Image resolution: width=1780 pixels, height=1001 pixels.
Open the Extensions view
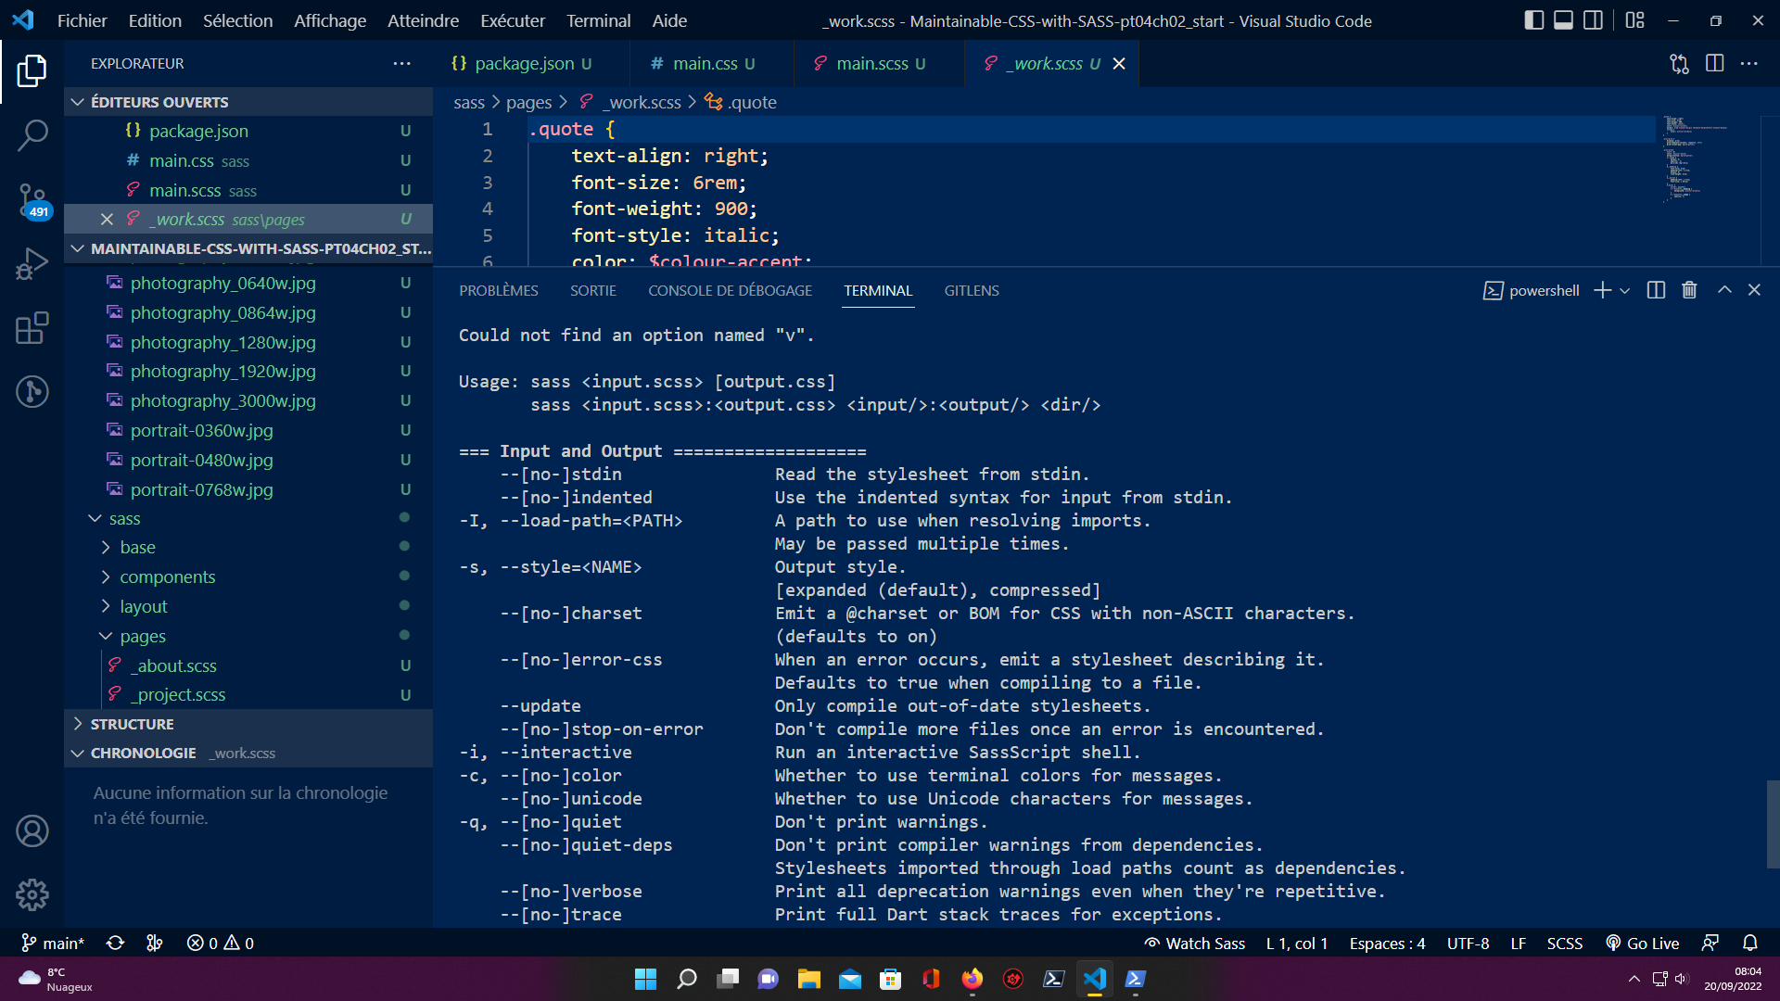click(32, 328)
